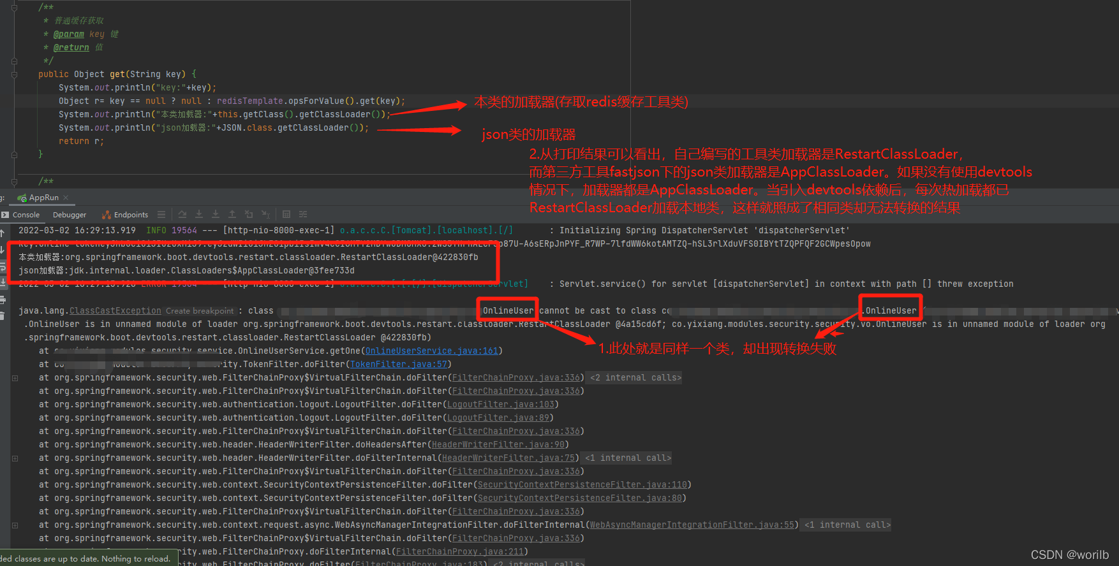Image resolution: width=1119 pixels, height=566 pixels.
Task: Click redisTemplate in the code editor
Action: point(250,101)
